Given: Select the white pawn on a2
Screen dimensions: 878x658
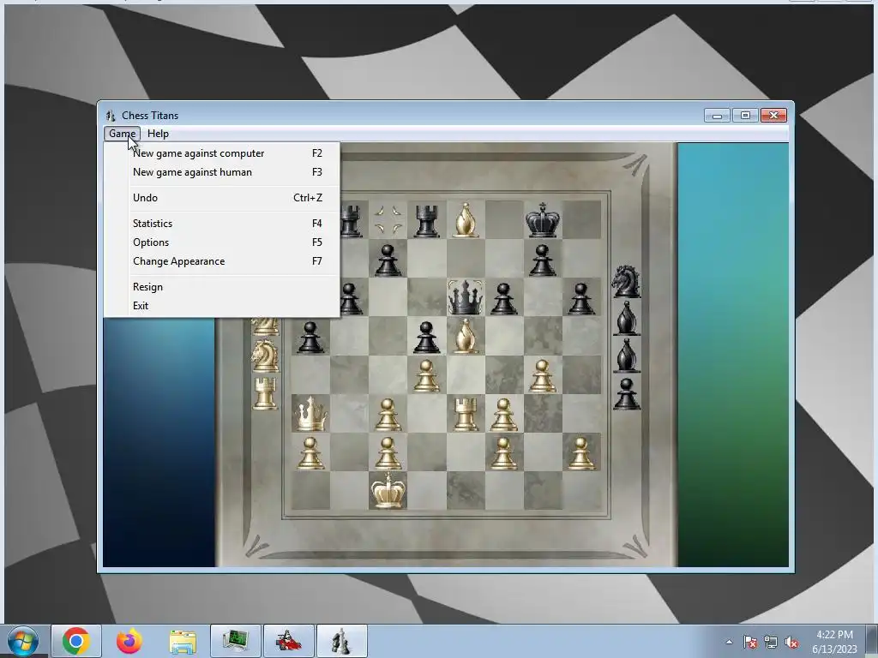Looking at the screenshot, I should tap(310, 452).
